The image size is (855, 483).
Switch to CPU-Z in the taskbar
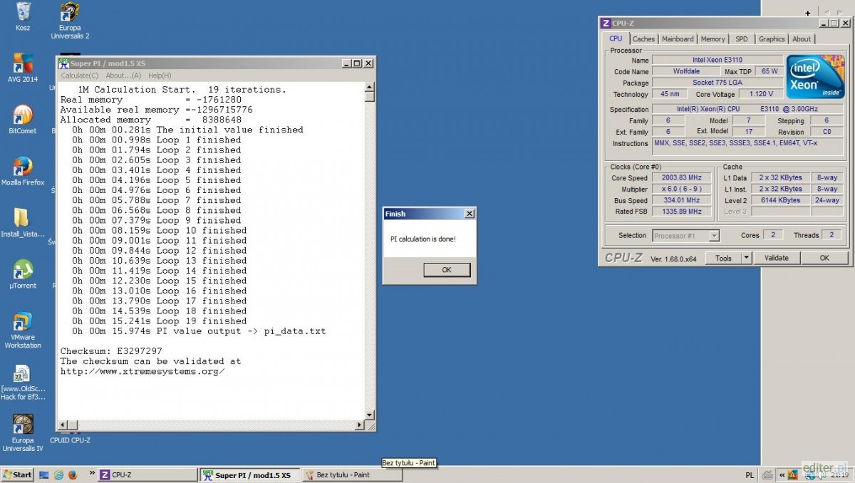pos(147,474)
